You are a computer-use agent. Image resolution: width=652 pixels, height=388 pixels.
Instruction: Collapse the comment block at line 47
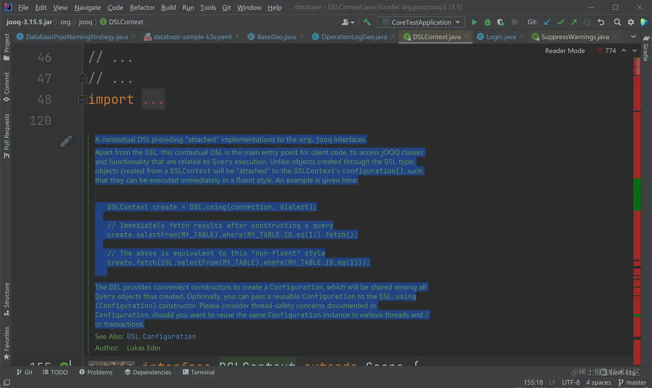[x=82, y=78]
